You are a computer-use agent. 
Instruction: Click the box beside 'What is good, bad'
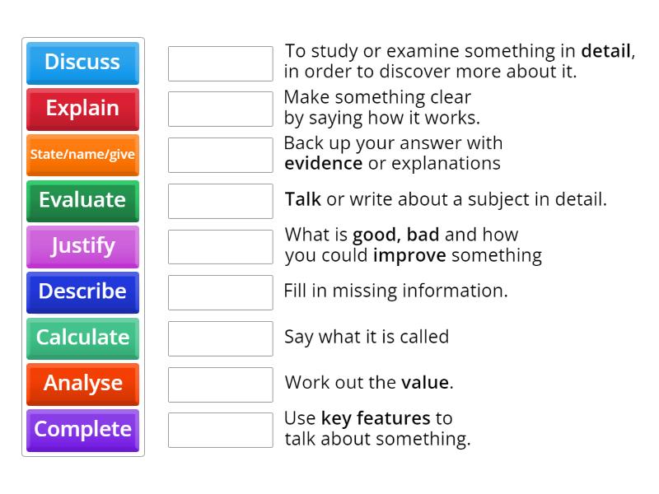219,246
